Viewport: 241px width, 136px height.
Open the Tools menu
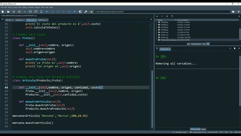43,7
